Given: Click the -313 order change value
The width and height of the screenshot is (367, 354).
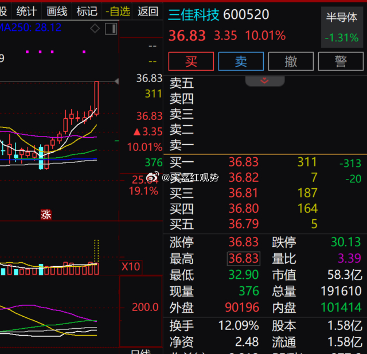Looking at the screenshot, I should pos(350,163).
